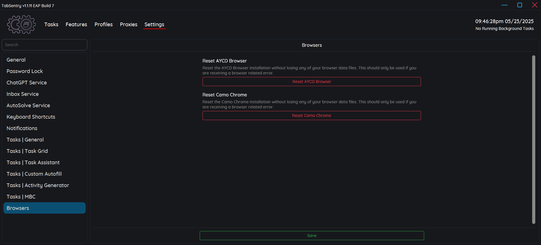Select Password Lock in sidebar
Image resolution: width=541 pixels, height=245 pixels.
45,71
